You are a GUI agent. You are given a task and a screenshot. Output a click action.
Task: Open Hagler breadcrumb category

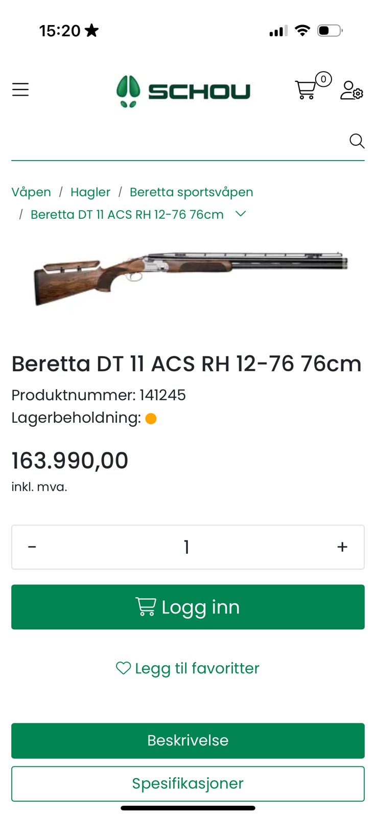90,192
